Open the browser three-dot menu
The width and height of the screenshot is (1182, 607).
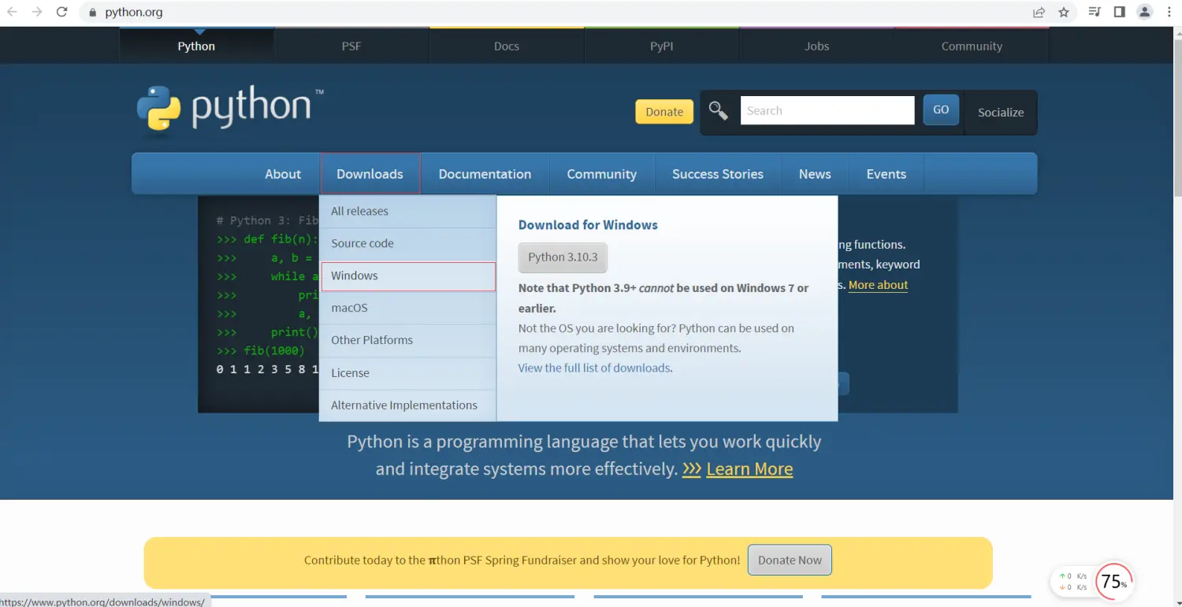1169,12
